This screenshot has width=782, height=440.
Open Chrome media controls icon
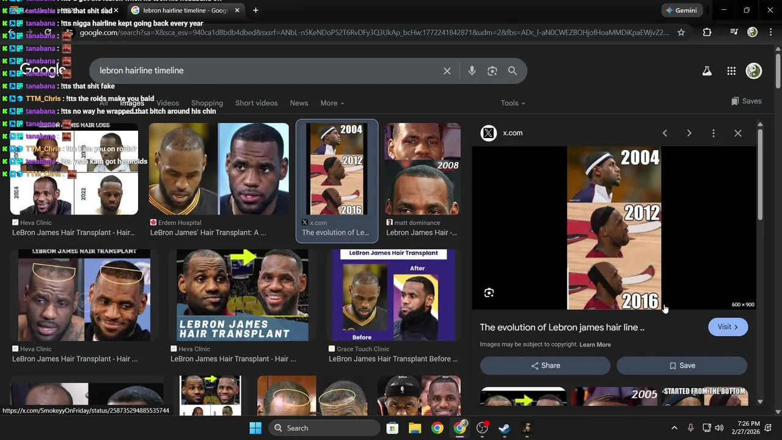coord(734,32)
